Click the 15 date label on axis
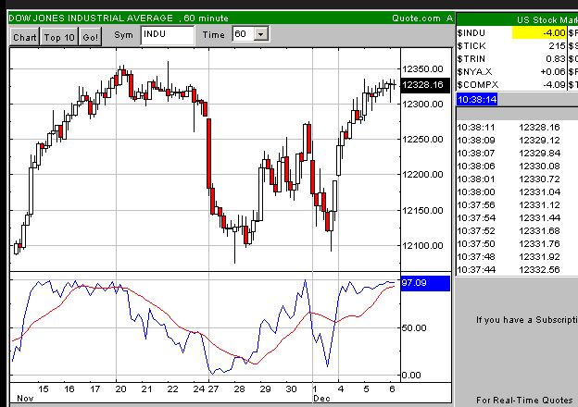The width and height of the screenshot is (578, 407). (44, 389)
